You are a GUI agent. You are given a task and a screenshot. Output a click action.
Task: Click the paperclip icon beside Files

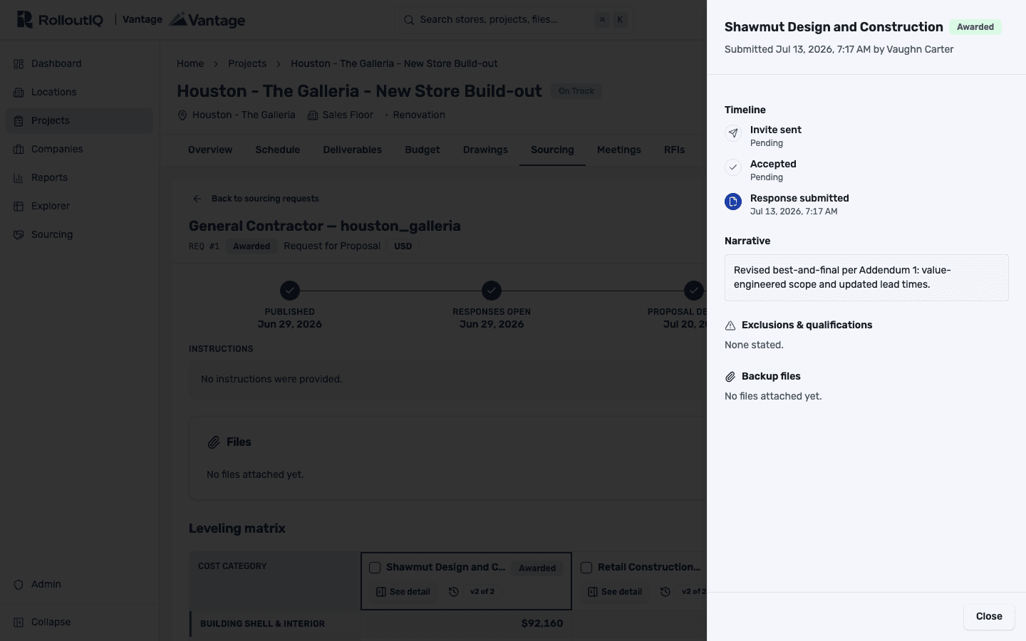coord(214,442)
